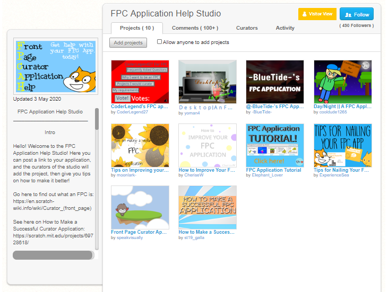
Task: Select the Projects (10) tab
Action: (137, 28)
